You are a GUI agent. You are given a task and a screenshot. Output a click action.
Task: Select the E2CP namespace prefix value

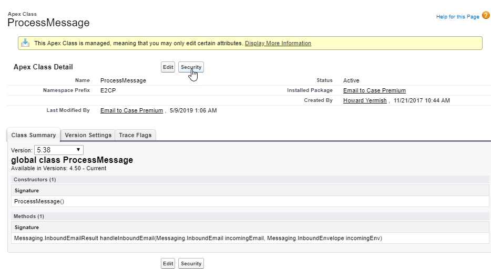(x=108, y=90)
